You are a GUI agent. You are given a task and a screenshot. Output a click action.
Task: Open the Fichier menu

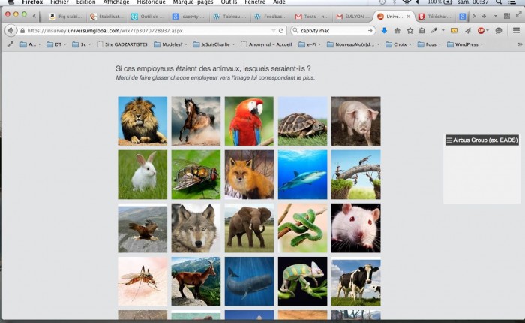[x=59, y=2]
